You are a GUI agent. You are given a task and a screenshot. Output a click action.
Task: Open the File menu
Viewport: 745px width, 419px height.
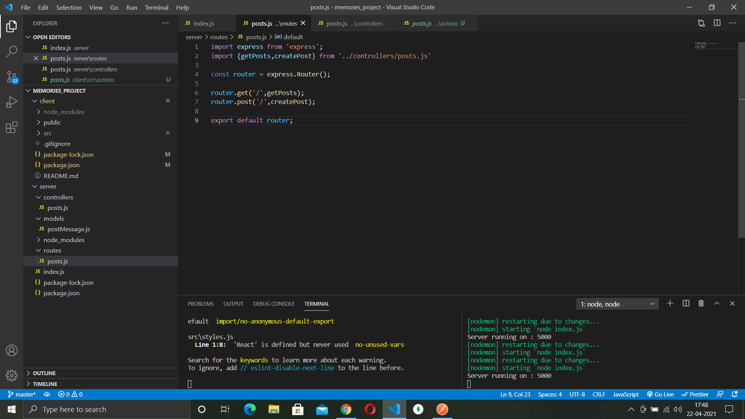(x=25, y=7)
